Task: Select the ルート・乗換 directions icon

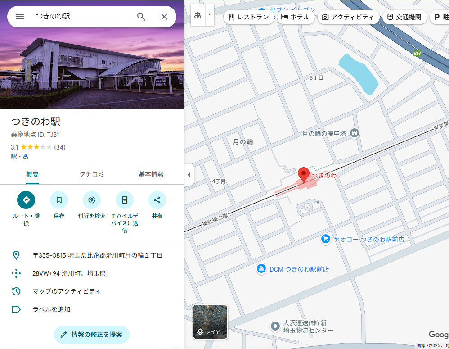Action: click(x=26, y=199)
